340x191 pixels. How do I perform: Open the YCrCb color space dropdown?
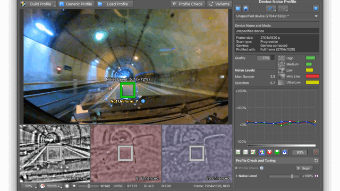click(52, 186)
